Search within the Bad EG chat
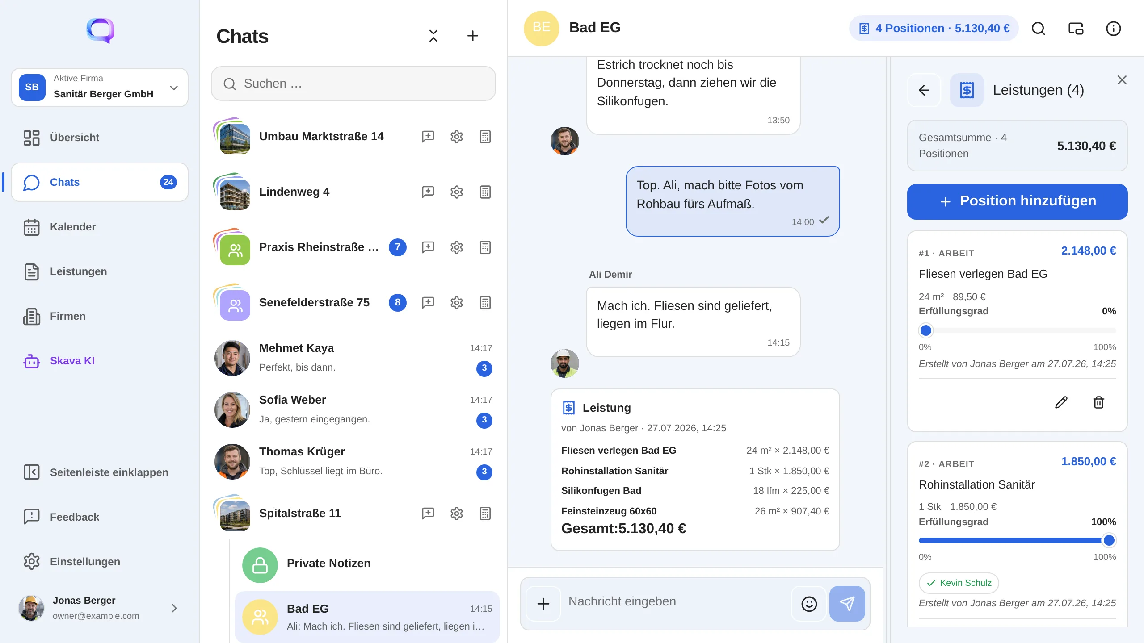 pos(1038,29)
